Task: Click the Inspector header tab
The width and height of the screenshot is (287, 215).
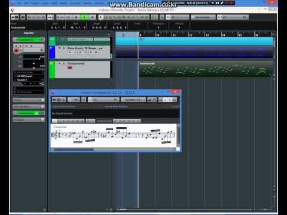Action: pyautogui.click(x=29, y=33)
